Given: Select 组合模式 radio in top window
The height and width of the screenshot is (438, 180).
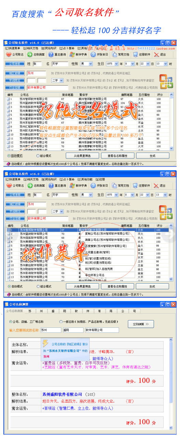Looking at the screenshot, I should [x=38, y=155].
